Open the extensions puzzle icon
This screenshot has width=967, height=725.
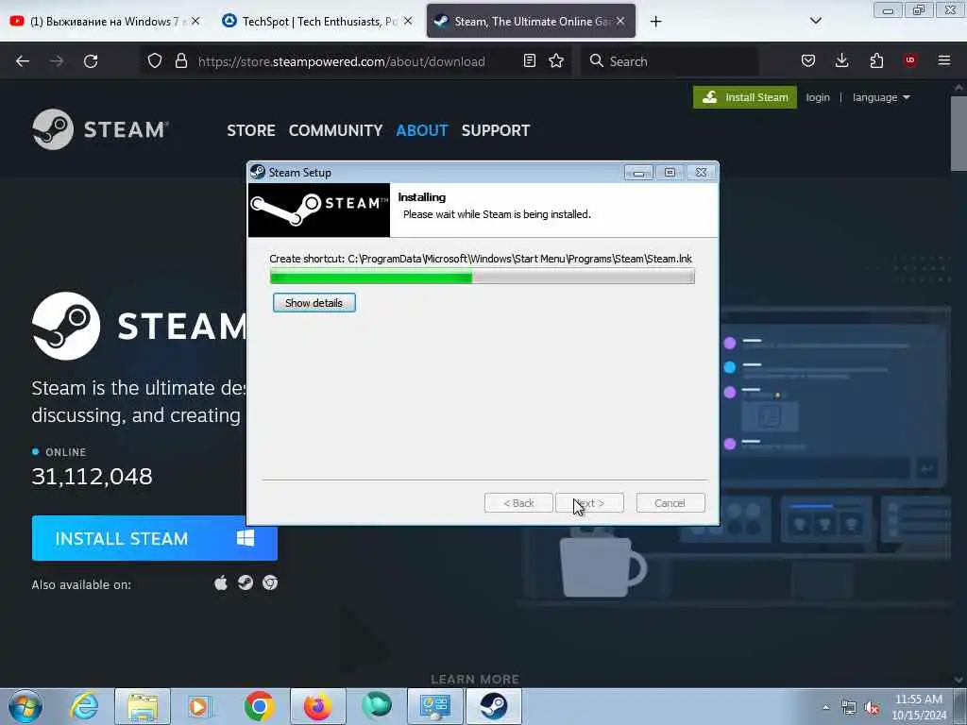coord(876,61)
